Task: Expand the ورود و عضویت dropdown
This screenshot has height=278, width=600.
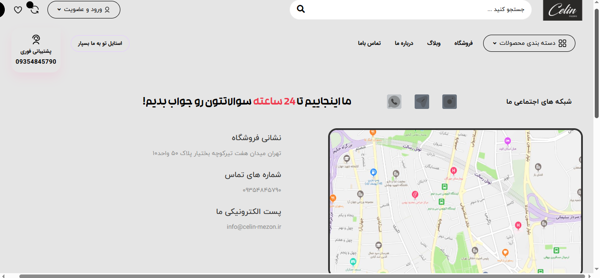Action: (83, 10)
